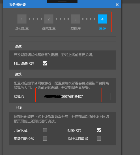Uncheck the 打印调试代码 checkbox
The image size is (140, 155).
45,63
